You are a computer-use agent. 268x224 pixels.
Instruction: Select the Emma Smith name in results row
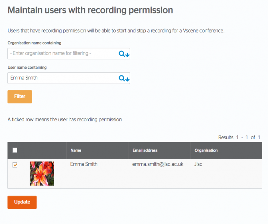click(x=84, y=164)
